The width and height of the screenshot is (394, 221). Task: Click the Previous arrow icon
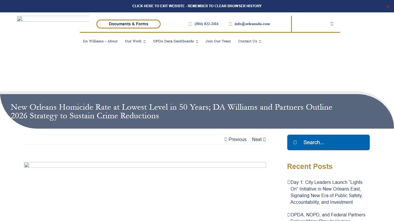click(x=226, y=139)
